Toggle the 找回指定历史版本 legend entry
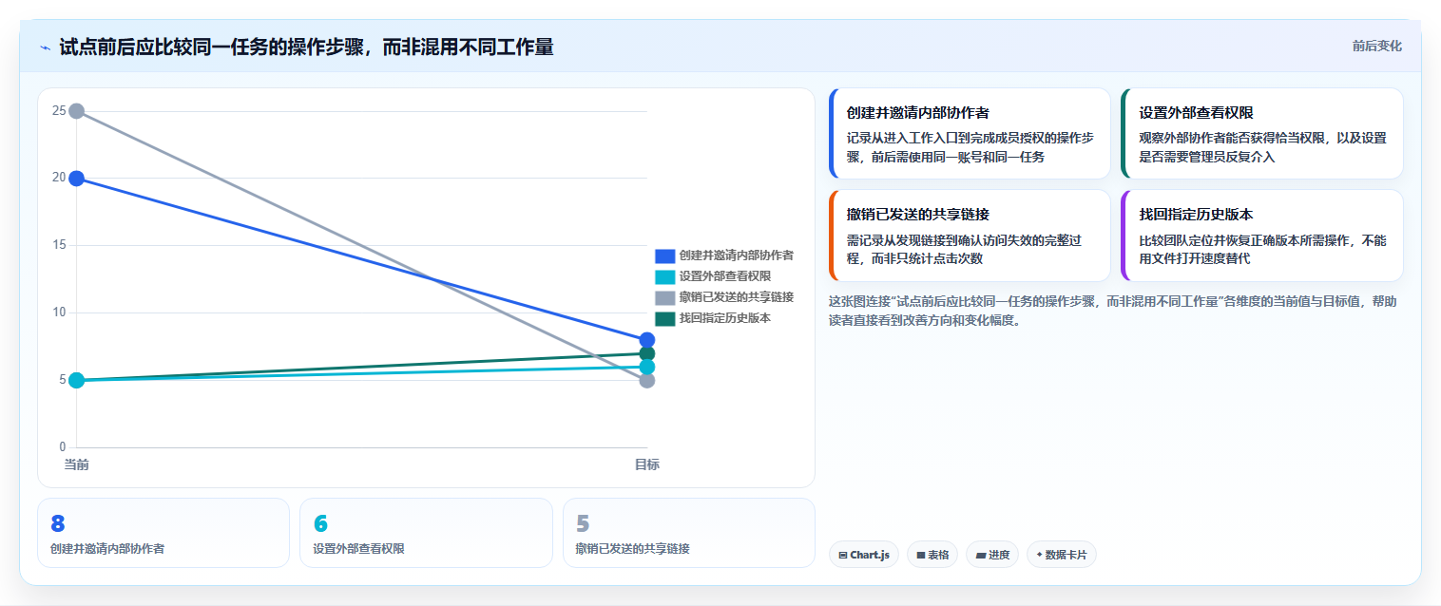1441x606 pixels. [713, 318]
